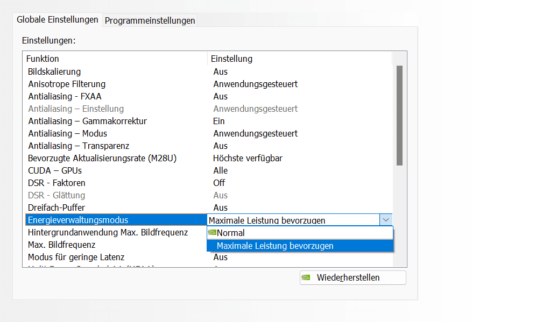The height and width of the screenshot is (322, 550).
Task: Select the CUDA – GPUs row
Action: pyautogui.click(x=208, y=170)
